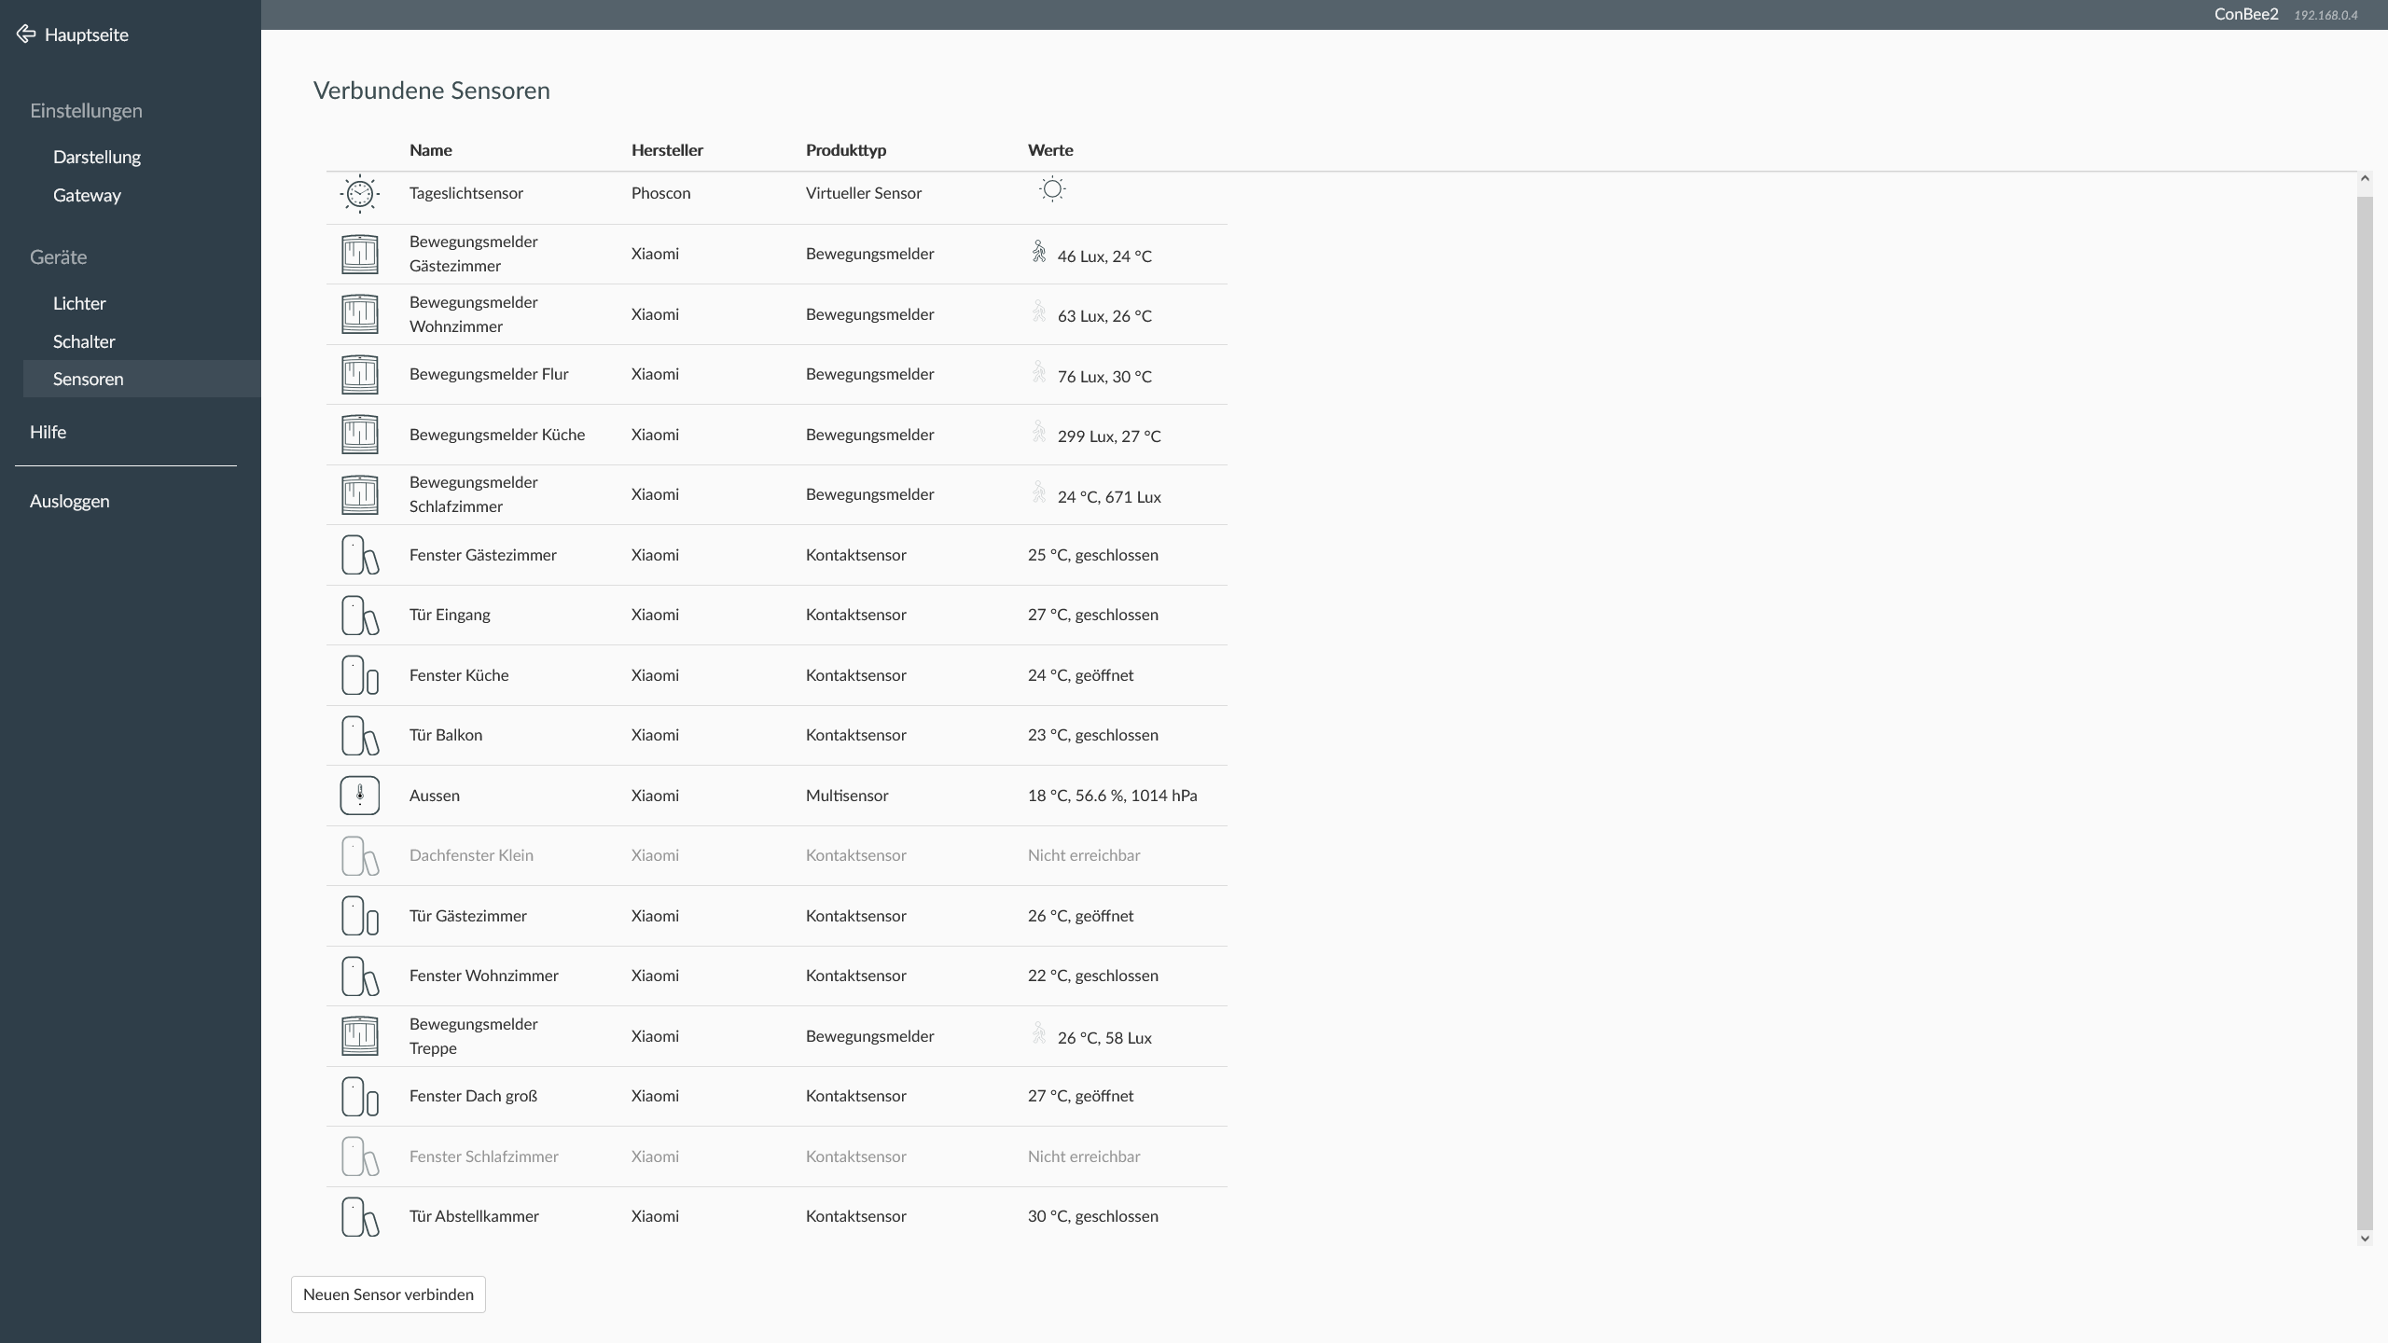Select the Fenster Küche name

tap(459, 675)
